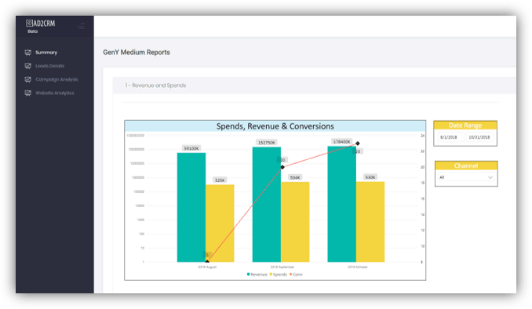Click the Revenue legend swatch
This screenshot has width=532, height=309.
pos(249,274)
